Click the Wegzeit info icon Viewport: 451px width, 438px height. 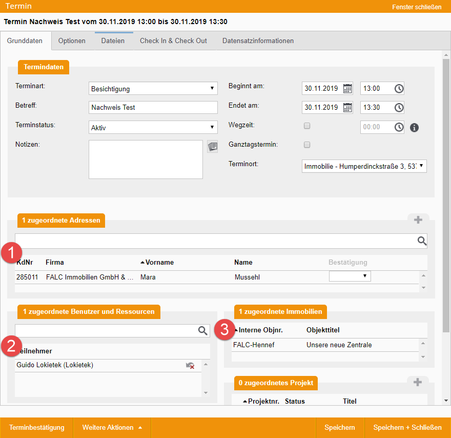pos(414,127)
